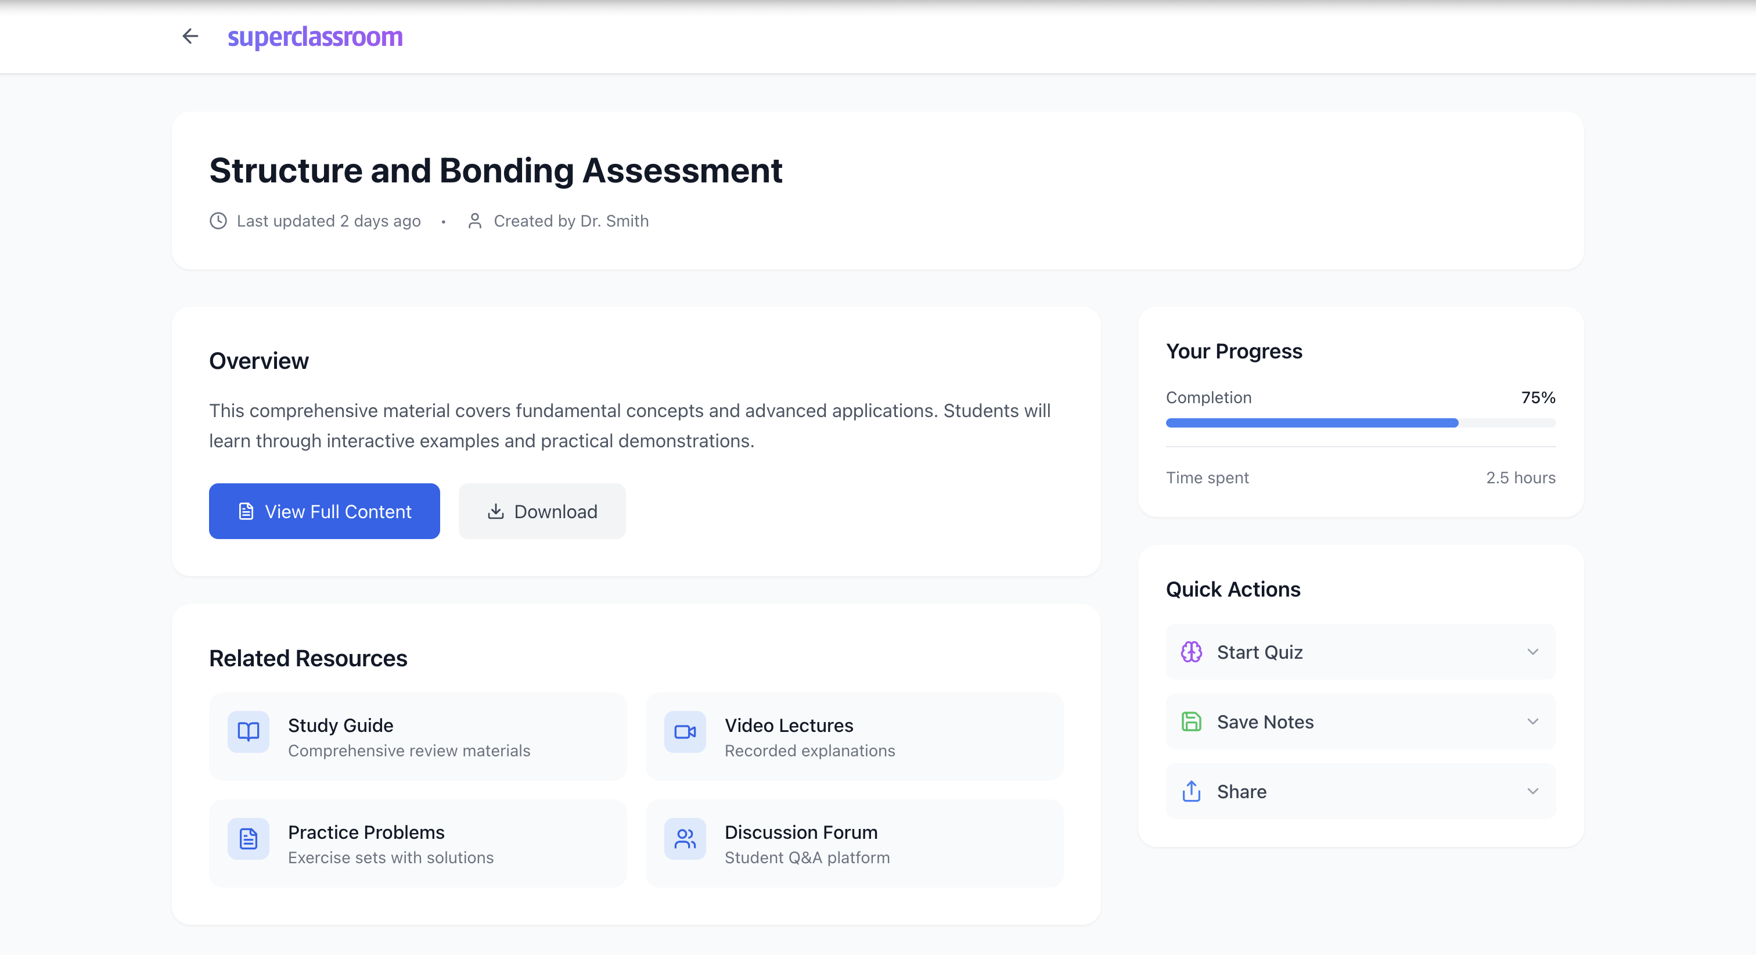Open the superclassroom logo link
Screen dimensions: 1756x955
pos(315,37)
